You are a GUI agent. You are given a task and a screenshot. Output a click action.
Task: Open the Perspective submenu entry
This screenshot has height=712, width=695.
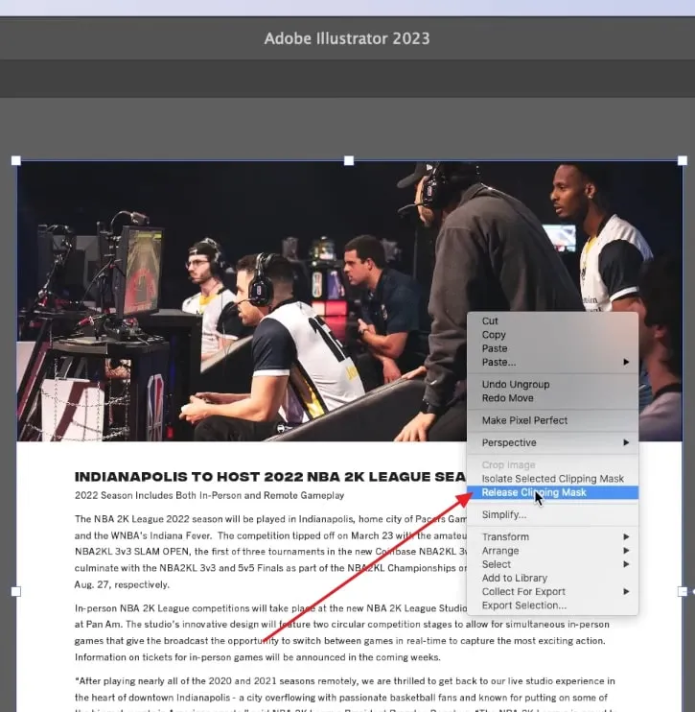(552, 442)
